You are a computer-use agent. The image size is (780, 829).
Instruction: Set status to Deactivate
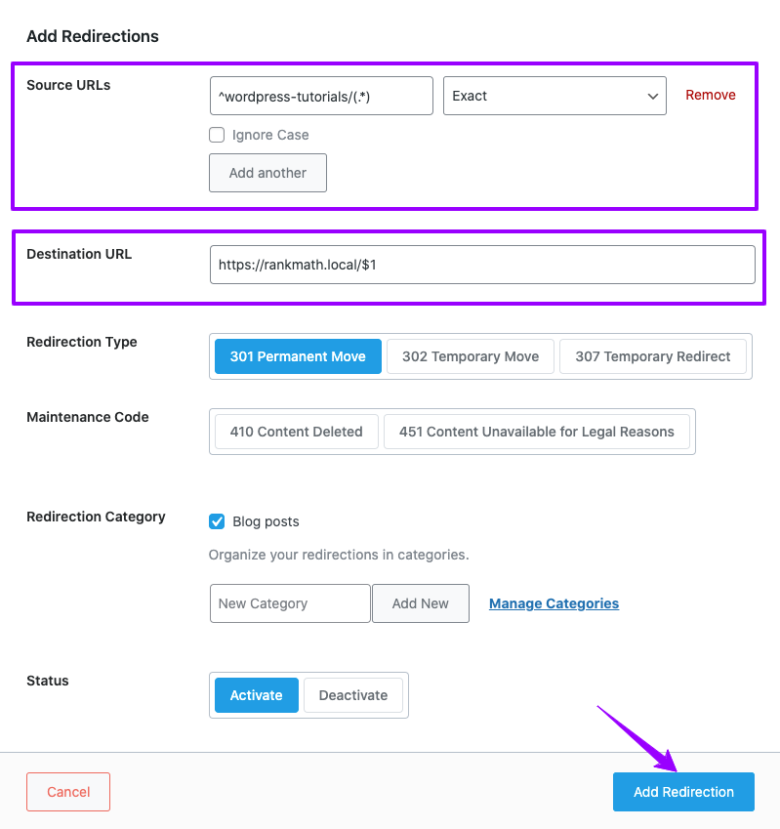click(x=353, y=695)
